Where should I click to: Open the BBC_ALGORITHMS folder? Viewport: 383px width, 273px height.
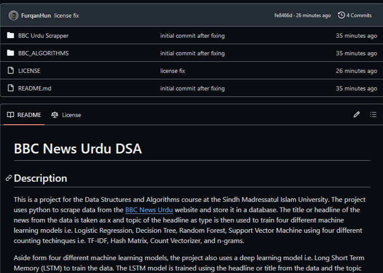[43, 53]
